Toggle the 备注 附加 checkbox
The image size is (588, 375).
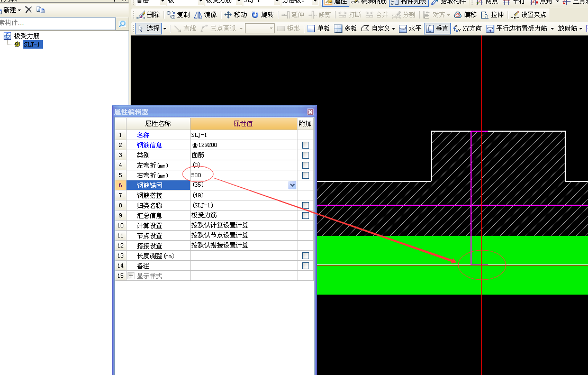(x=305, y=266)
